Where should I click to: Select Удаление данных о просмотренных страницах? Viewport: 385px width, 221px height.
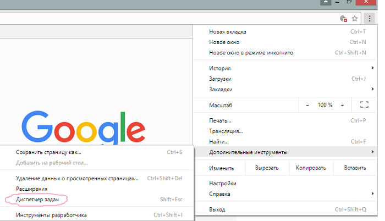tap(77, 178)
